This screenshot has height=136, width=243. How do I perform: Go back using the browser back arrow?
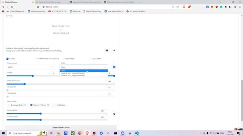coord(3,7)
